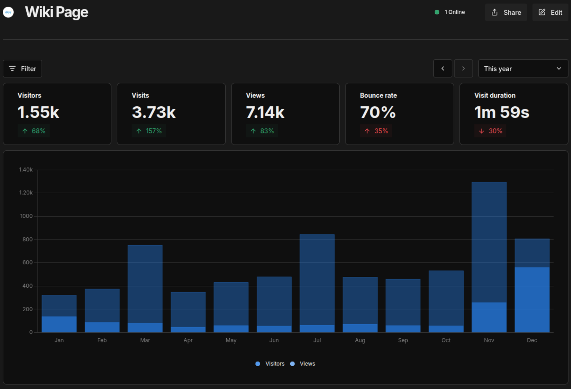Image resolution: width=571 pixels, height=389 pixels.
Task: Click the green online status dot
Action: (437, 12)
